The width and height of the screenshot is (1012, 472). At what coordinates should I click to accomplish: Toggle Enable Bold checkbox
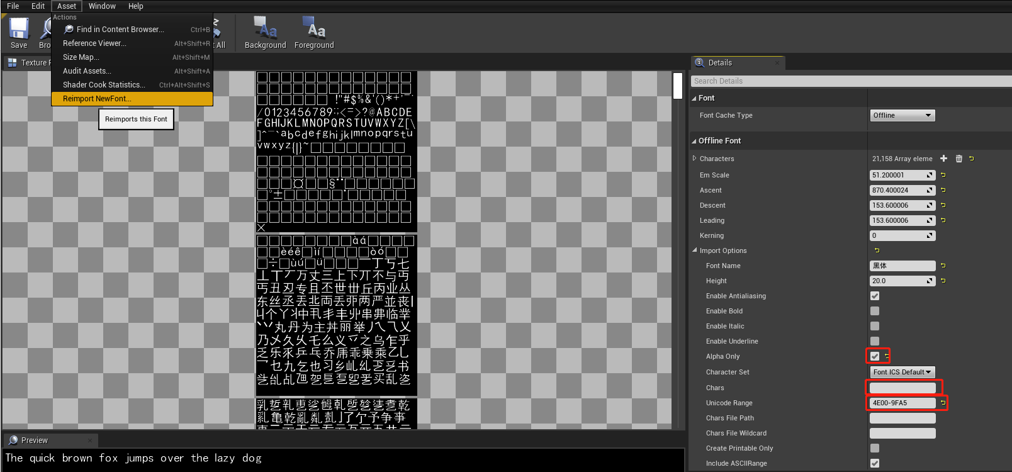(875, 311)
